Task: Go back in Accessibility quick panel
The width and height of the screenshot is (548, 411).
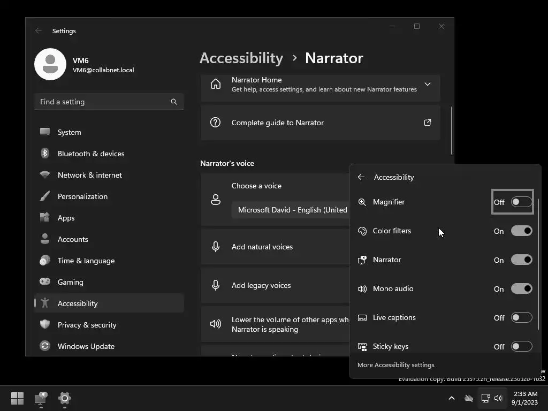Action: (361, 177)
